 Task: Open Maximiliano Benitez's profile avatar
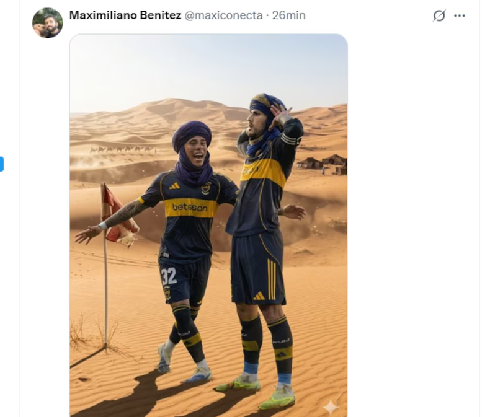click(48, 23)
